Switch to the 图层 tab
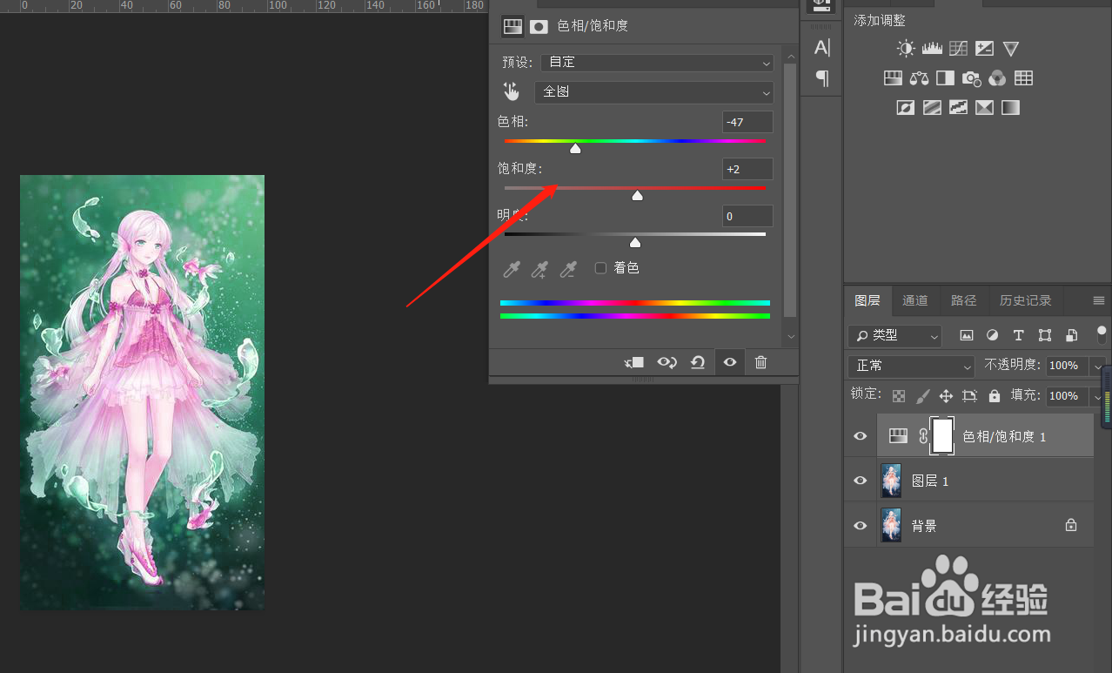The height and width of the screenshot is (673, 1112). (x=867, y=300)
